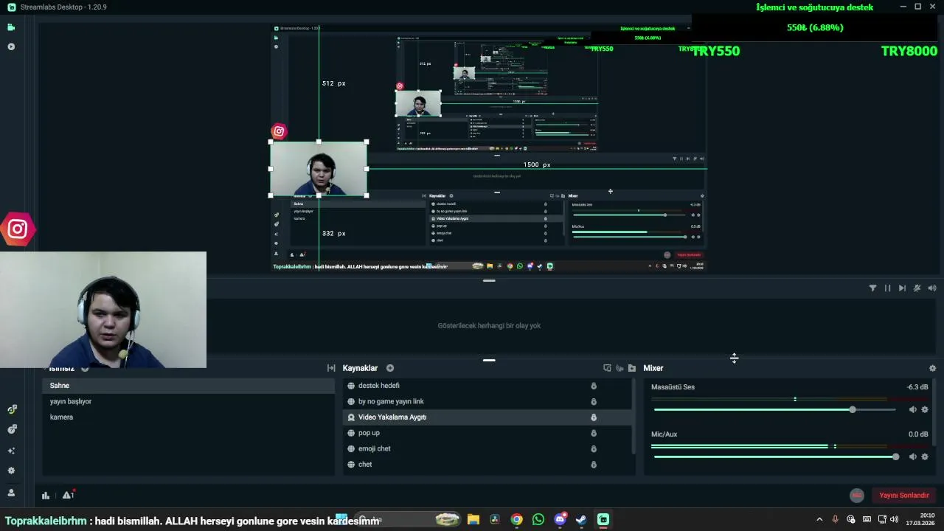Mute the Masaüstü Ses channel
The image size is (944, 531).
[x=912, y=409]
